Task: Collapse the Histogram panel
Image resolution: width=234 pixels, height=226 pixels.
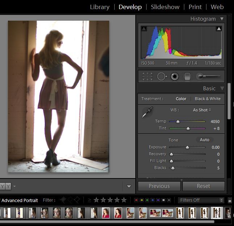Action: (222, 19)
